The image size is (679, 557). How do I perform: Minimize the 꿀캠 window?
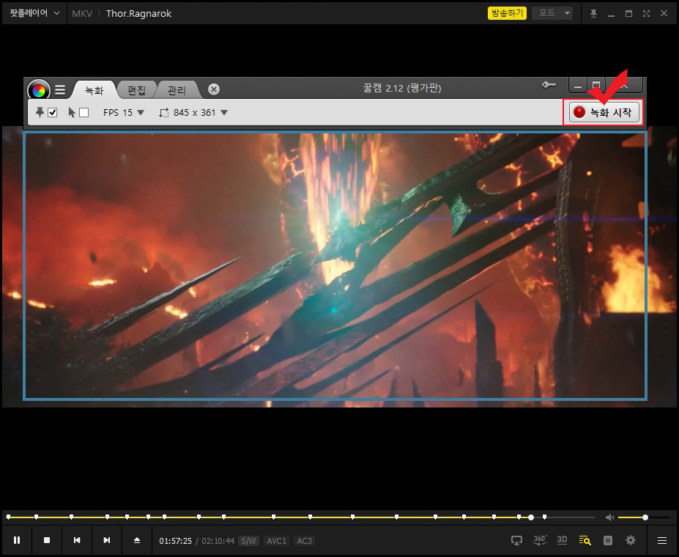pyautogui.click(x=578, y=86)
